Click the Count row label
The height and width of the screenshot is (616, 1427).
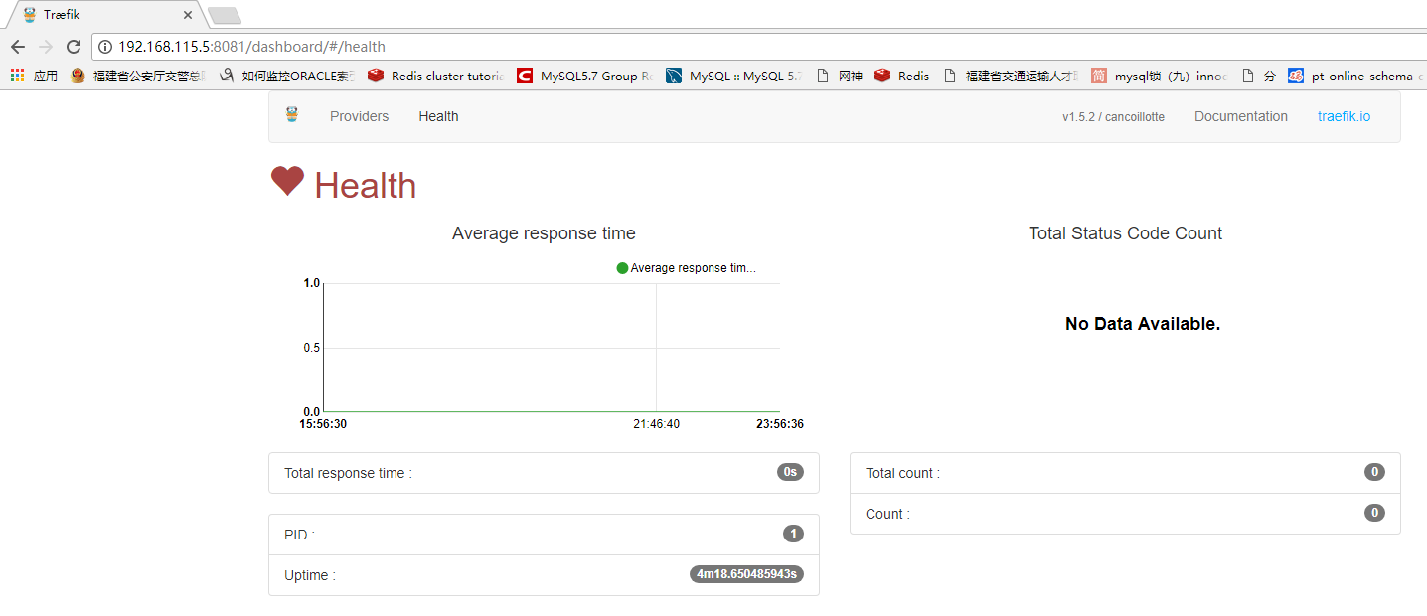(887, 514)
